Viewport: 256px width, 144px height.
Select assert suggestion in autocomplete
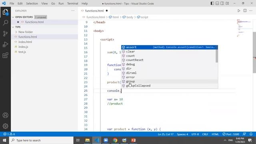pyautogui.click(x=170, y=47)
